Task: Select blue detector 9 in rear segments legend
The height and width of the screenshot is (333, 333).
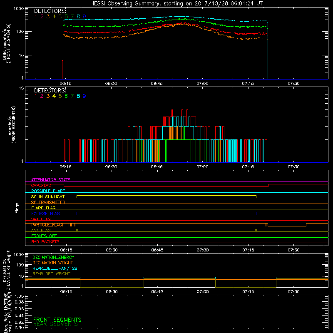Action: point(84,96)
